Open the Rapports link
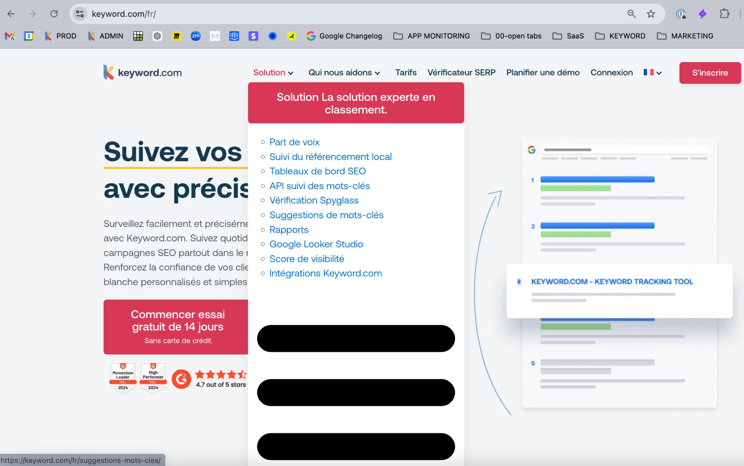The height and width of the screenshot is (466, 744). [x=289, y=230]
